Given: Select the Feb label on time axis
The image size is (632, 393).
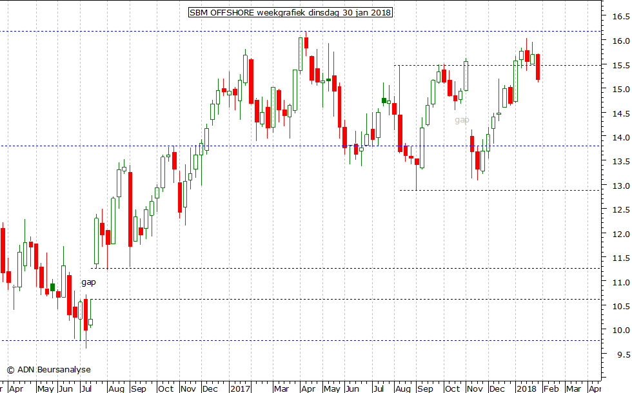Looking at the screenshot, I should coord(551,388).
